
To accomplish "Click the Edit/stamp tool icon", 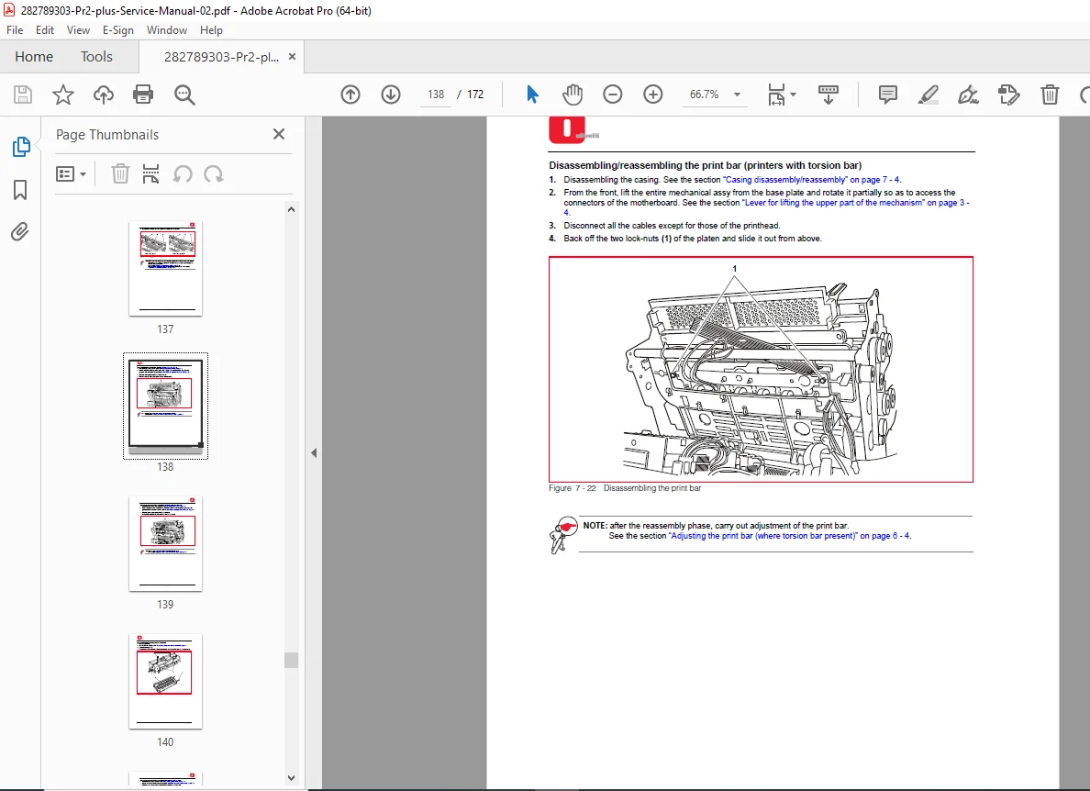I will 1008,95.
